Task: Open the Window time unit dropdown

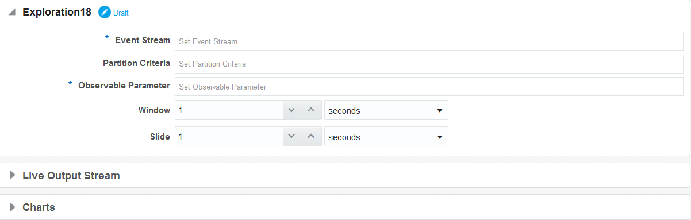Action: click(x=386, y=110)
